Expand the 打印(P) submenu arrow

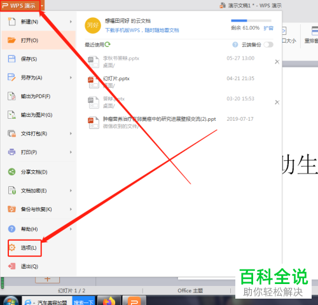71,152
